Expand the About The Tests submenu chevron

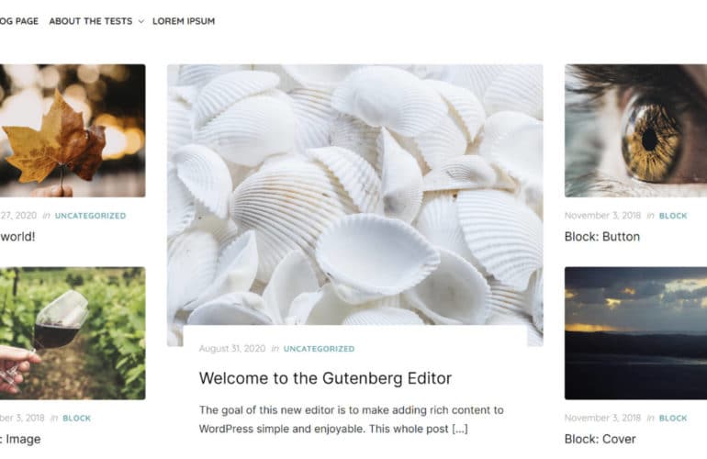[141, 21]
